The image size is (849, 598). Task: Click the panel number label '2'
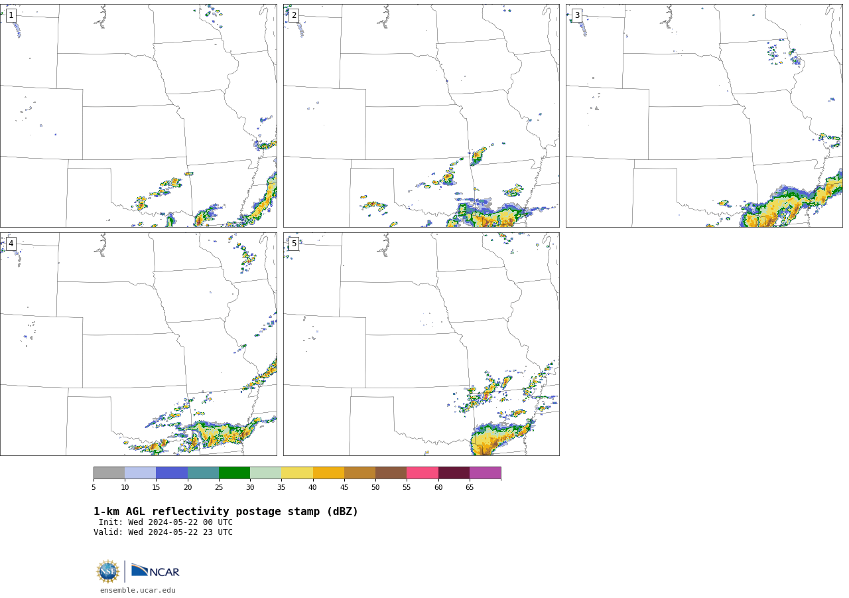(x=294, y=15)
